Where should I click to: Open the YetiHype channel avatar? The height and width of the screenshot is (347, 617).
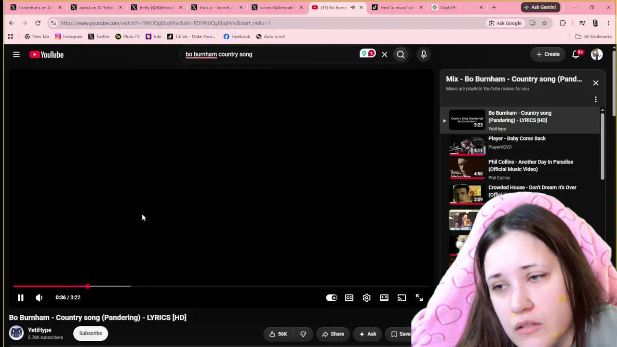16,333
